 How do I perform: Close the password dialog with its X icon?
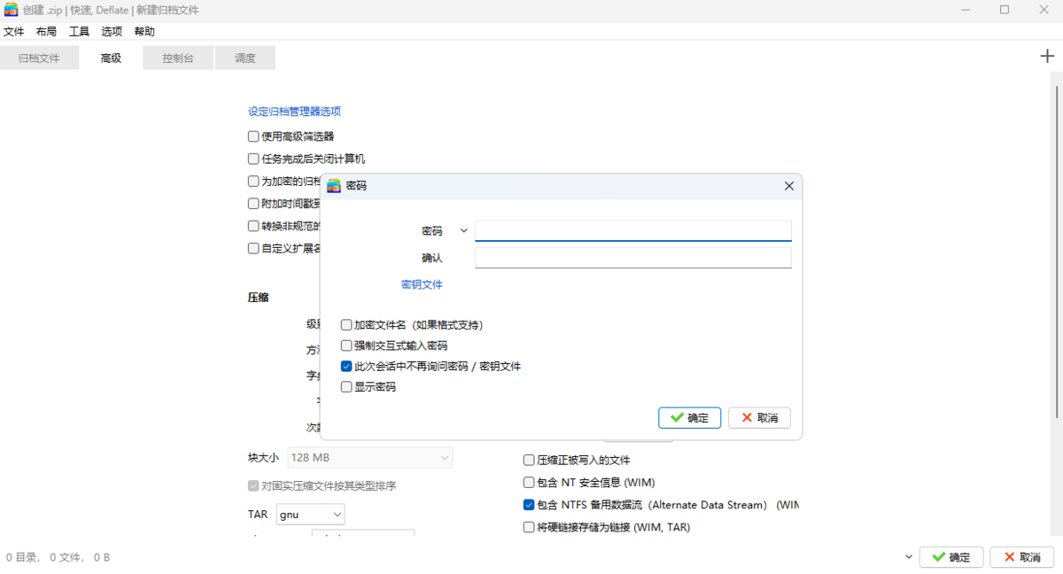(x=788, y=186)
